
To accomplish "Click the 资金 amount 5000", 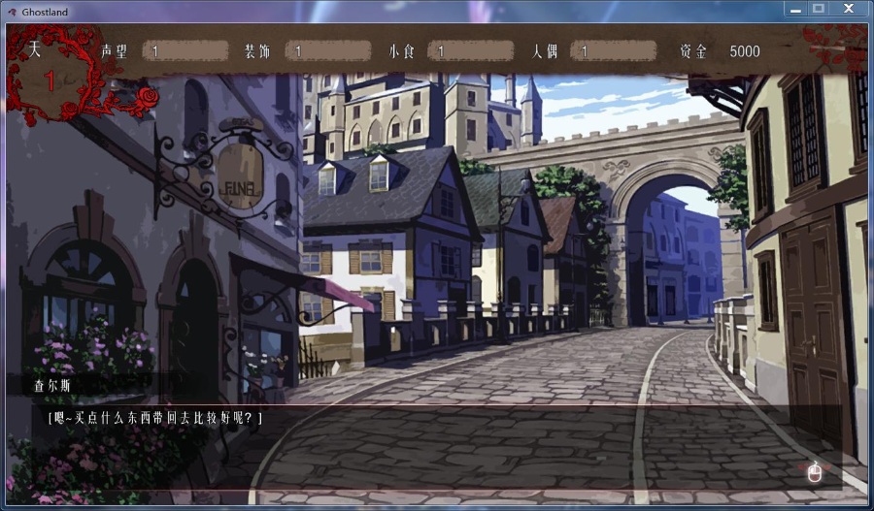I will point(745,51).
